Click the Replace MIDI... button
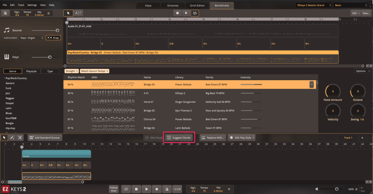Viewport: 373px width, 194px height. point(213,138)
